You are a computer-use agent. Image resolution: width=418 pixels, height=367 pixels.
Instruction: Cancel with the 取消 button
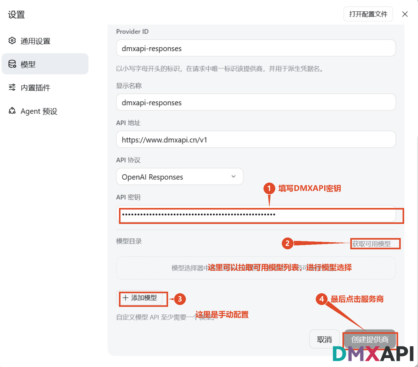(324, 339)
